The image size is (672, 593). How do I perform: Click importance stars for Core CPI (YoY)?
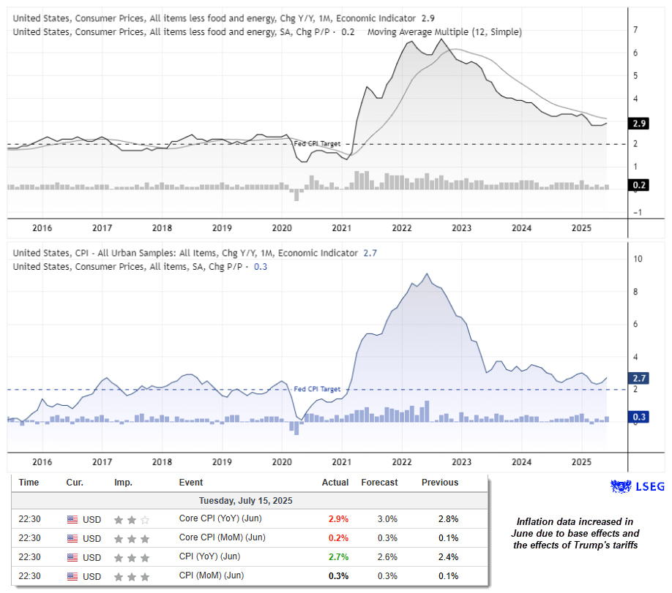pos(131,519)
